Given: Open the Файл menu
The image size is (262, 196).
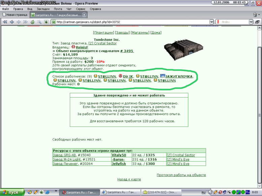Looking at the screenshot, I should (5, 9).
